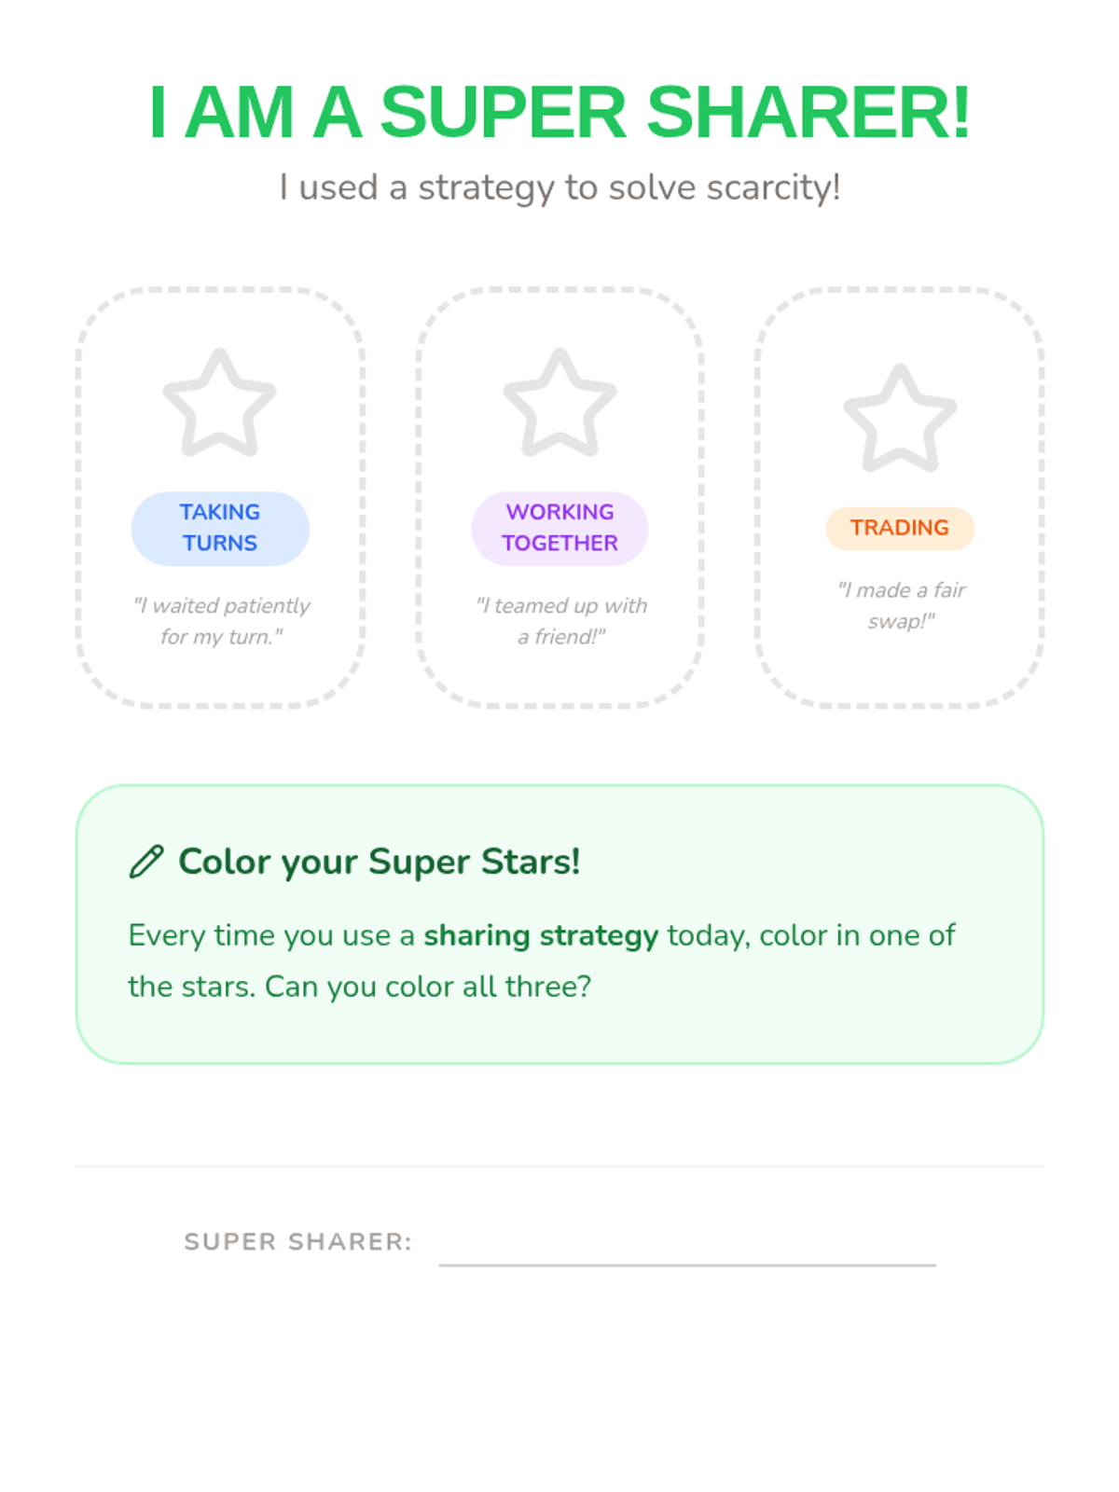
Task: Click the star above Working Together
Action: coord(559,403)
